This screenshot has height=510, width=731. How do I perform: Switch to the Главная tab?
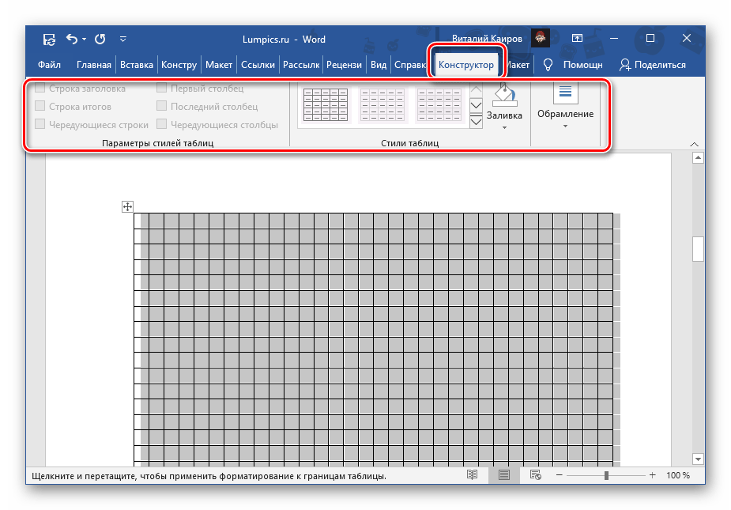pyautogui.click(x=94, y=65)
